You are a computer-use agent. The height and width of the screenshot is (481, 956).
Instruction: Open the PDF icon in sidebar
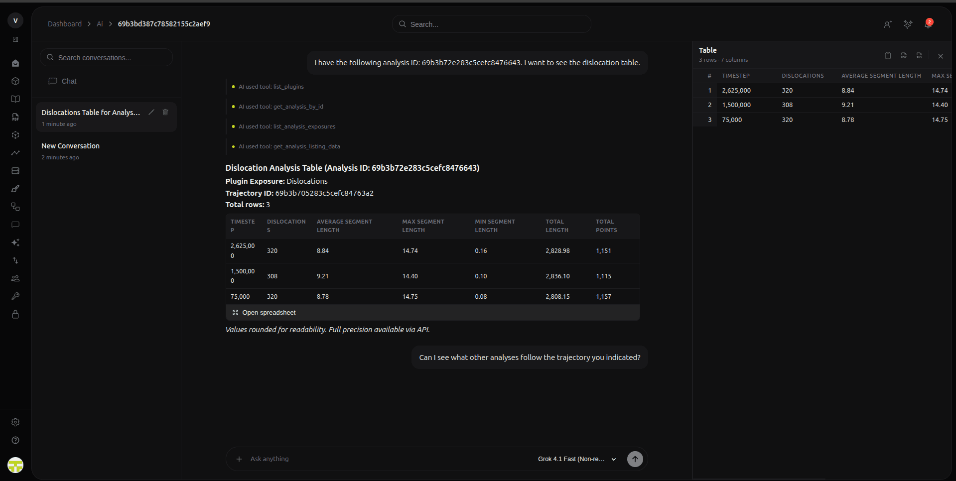tap(15, 117)
